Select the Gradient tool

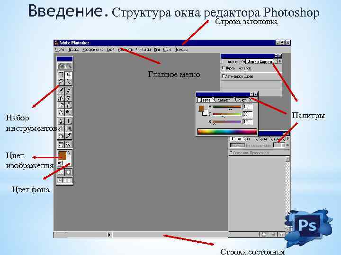69,128
